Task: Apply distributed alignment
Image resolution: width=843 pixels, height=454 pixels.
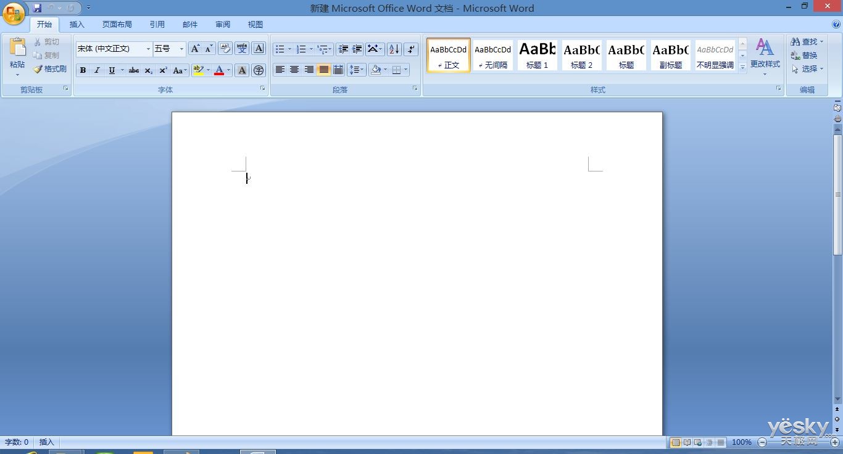Action: pos(338,70)
